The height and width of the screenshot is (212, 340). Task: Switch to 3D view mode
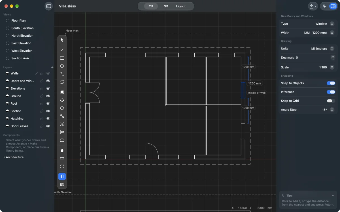pyautogui.click(x=166, y=6)
